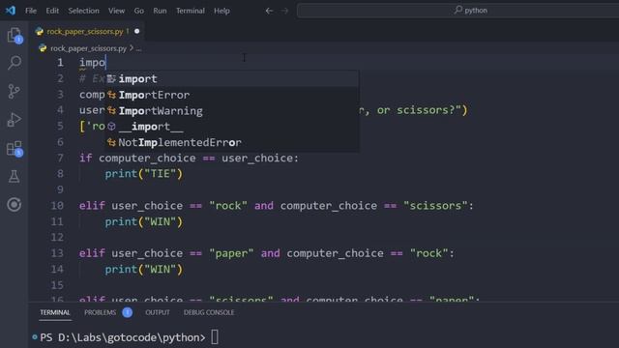Click line number 1 in the gutter
619x348 pixels.
click(60, 63)
